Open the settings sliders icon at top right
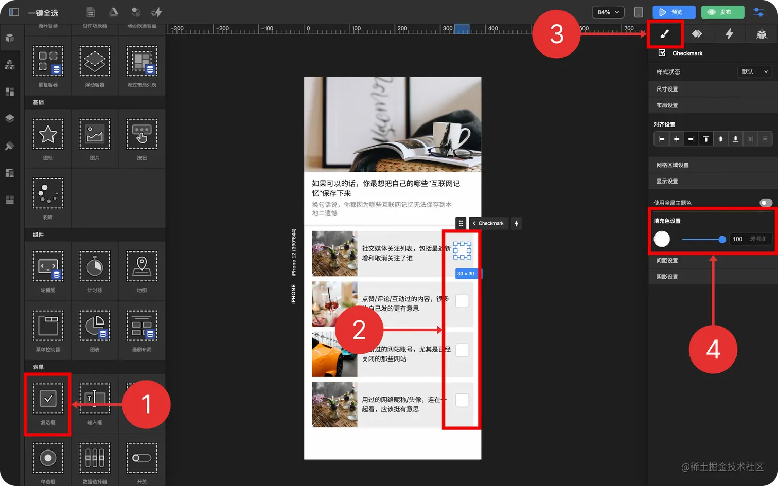This screenshot has height=486, width=778. click(758, 12)
